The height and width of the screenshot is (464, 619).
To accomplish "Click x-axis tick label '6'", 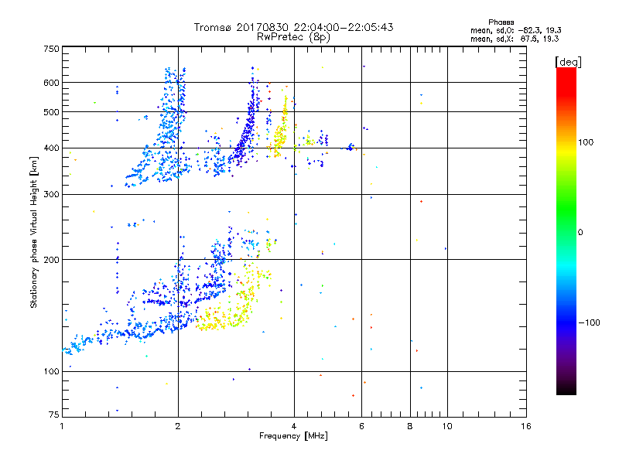I will point(361,426).
